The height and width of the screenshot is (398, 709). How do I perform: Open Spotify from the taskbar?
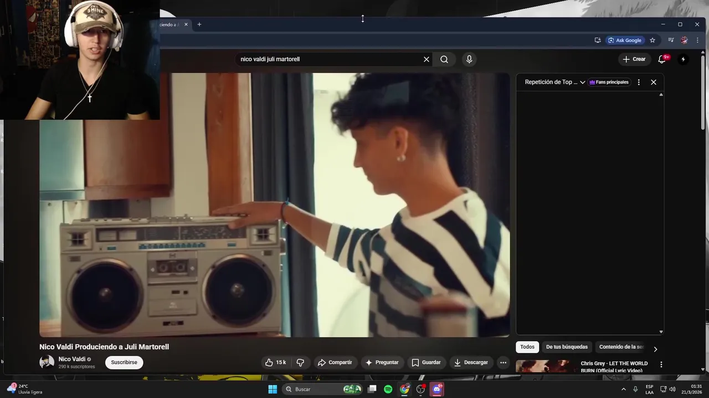[x=388, y=389]
